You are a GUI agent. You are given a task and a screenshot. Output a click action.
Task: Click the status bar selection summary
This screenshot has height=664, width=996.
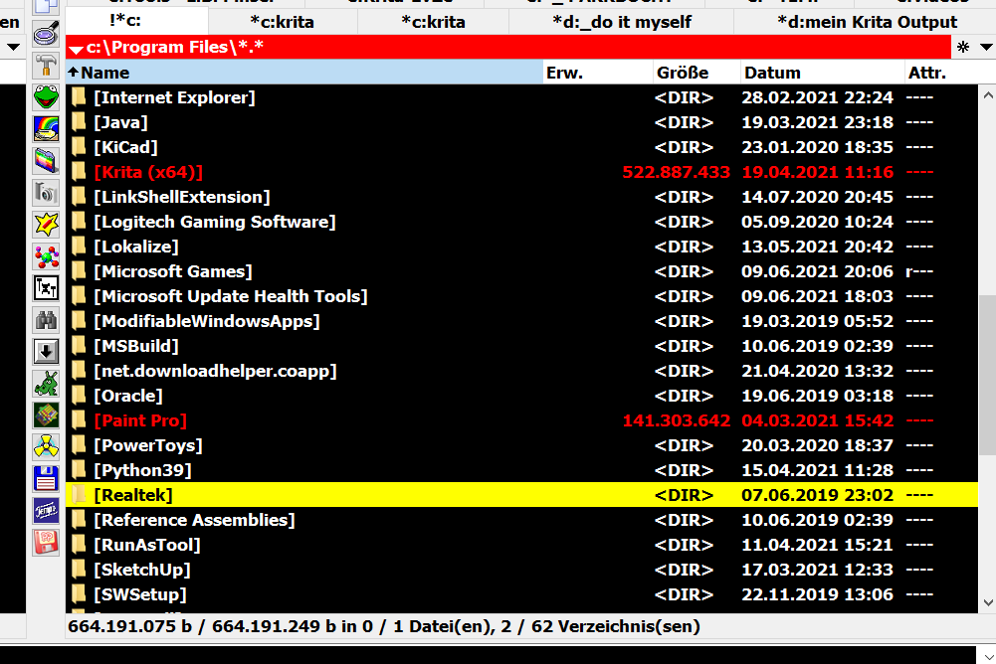(x=384, y=626)
